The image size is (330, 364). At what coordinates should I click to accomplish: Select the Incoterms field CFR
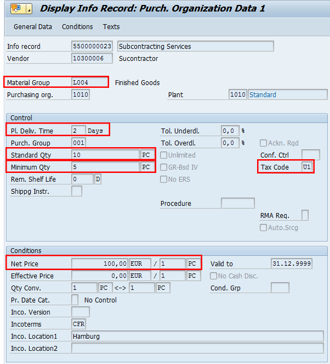78,324
